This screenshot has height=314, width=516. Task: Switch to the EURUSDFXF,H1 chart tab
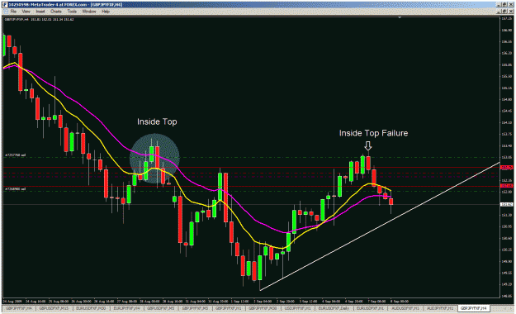pyautogui.click(x=370, y=308)
